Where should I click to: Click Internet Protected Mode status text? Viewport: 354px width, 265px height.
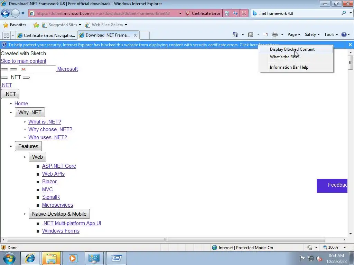(246, 248)
